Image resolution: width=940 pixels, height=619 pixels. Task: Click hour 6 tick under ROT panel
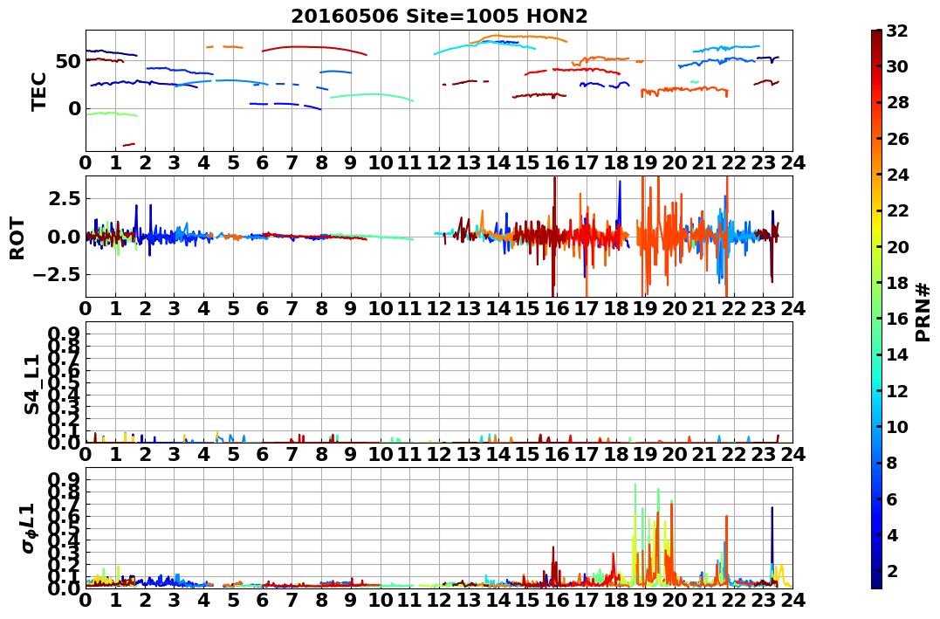[263, 308]
